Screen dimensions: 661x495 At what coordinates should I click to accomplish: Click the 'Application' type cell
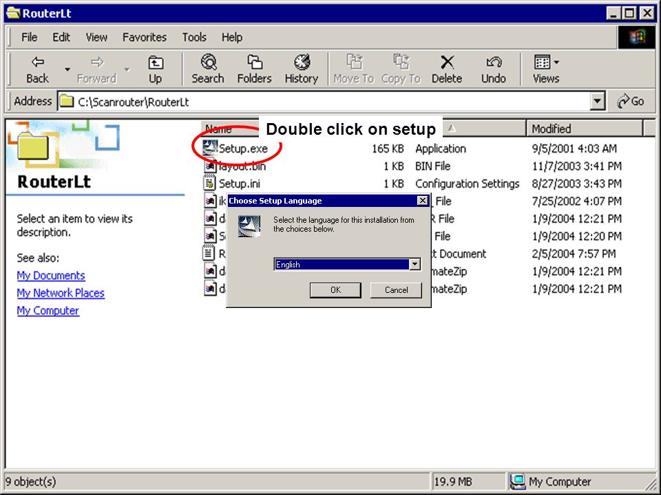tap(441, 148)
